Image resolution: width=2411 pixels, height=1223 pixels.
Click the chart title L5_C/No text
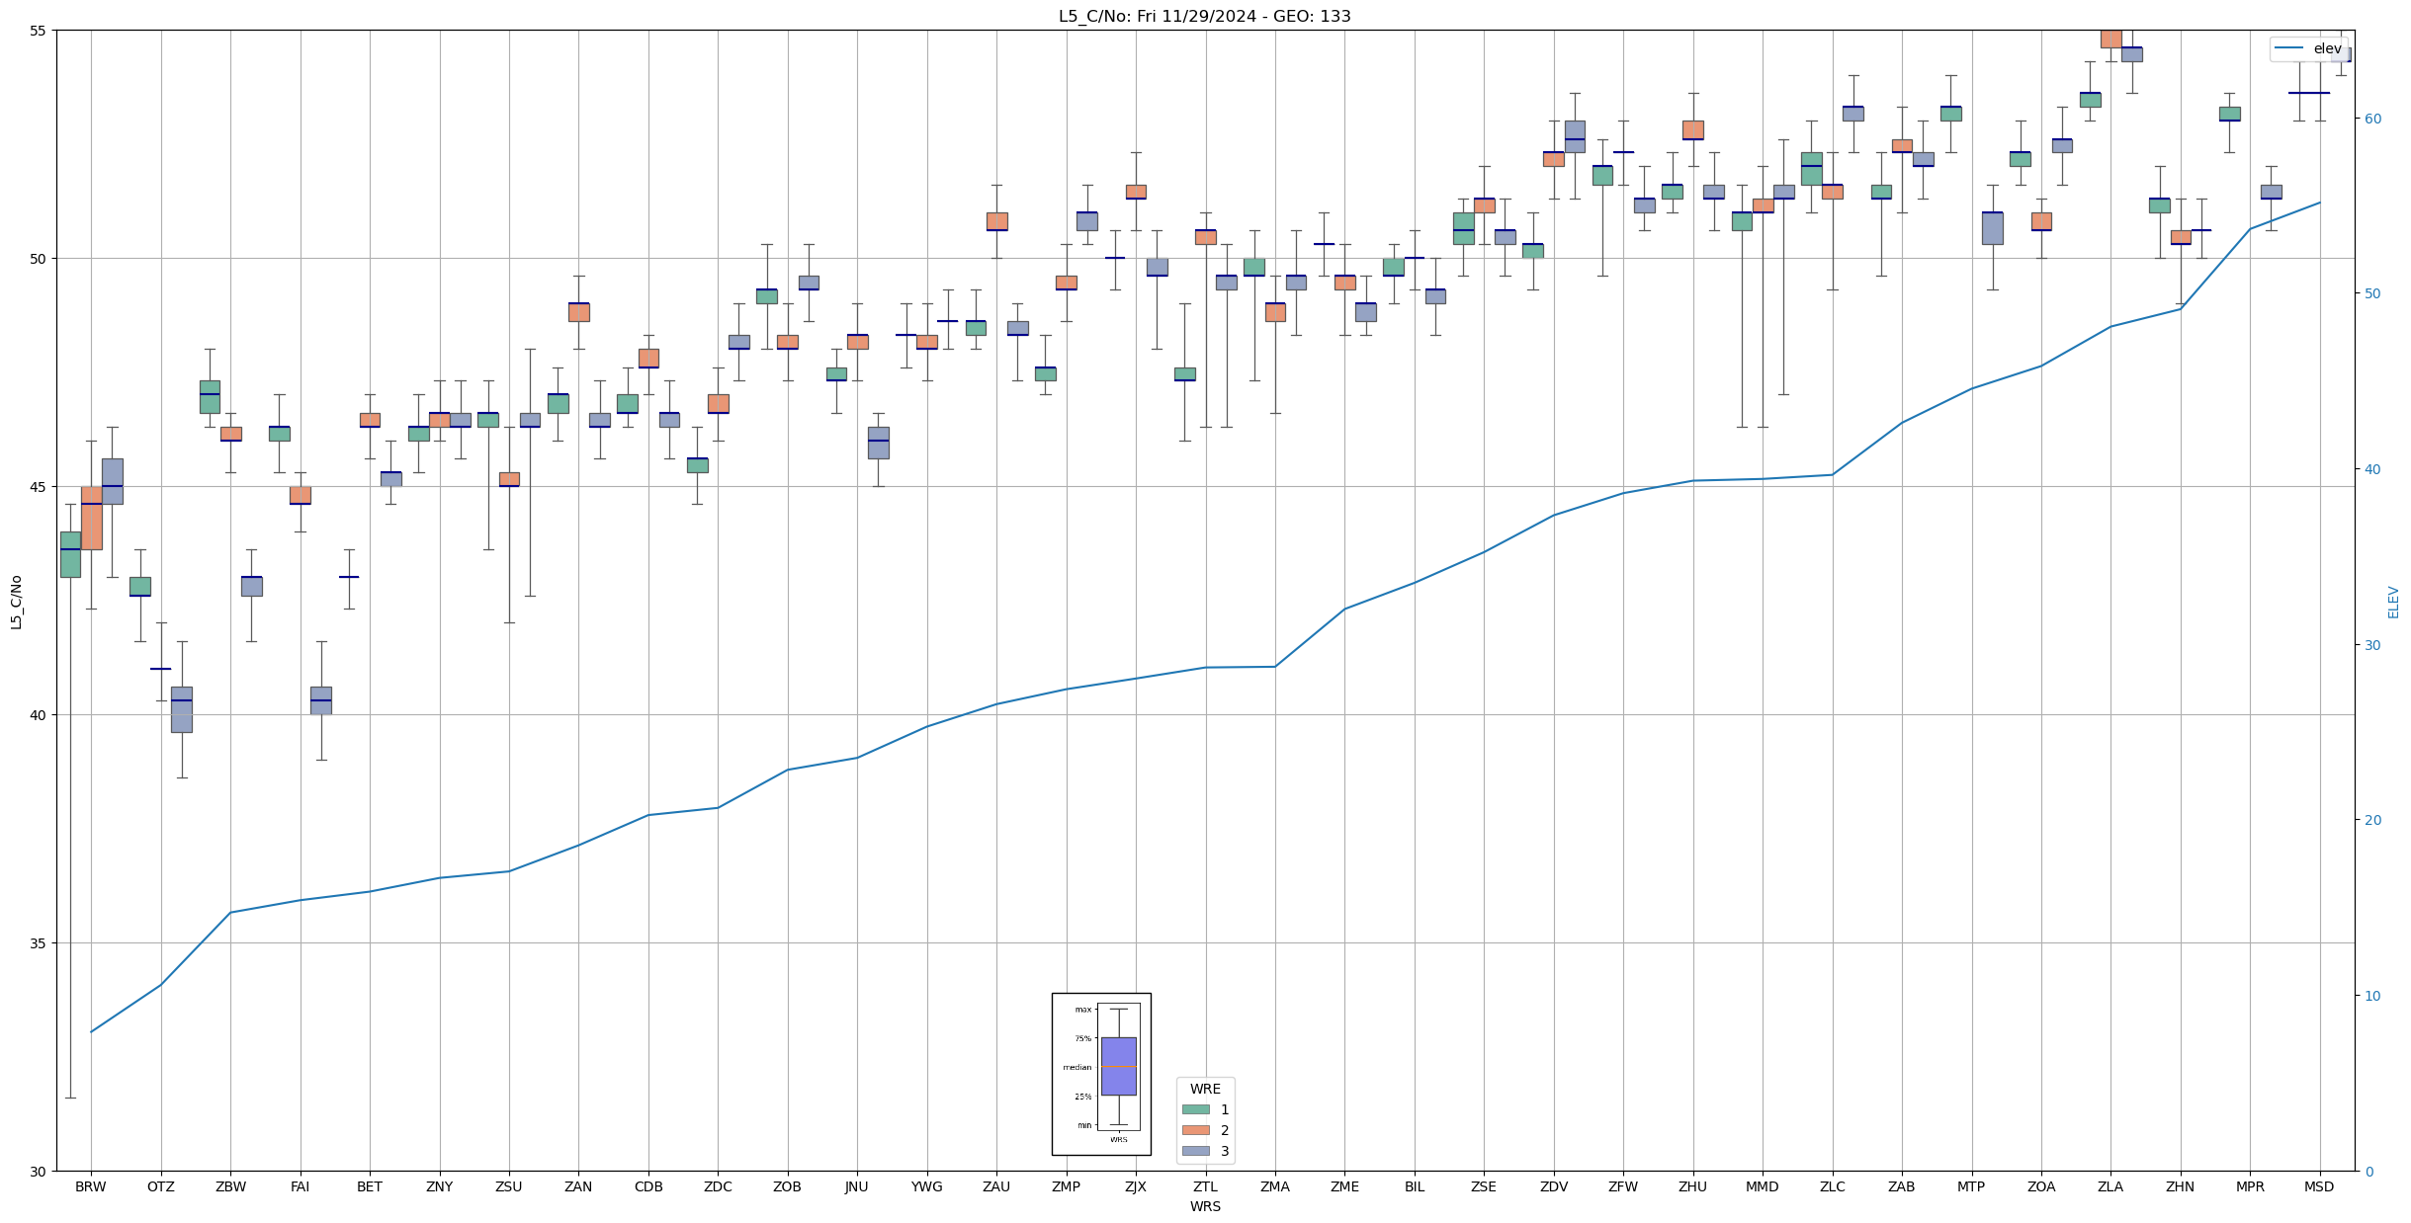(1204, 16)
